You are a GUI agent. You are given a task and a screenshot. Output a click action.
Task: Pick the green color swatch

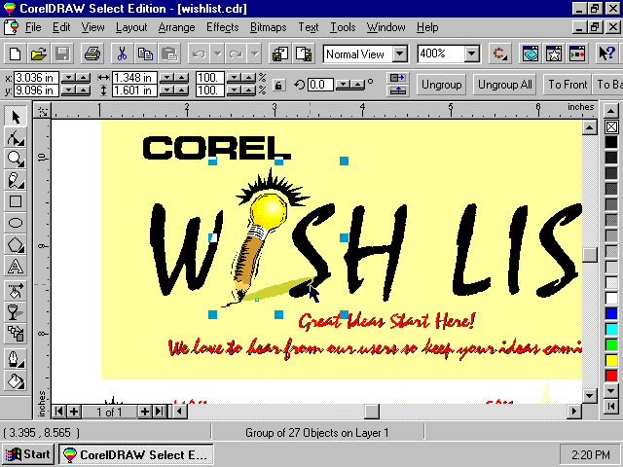611,344
